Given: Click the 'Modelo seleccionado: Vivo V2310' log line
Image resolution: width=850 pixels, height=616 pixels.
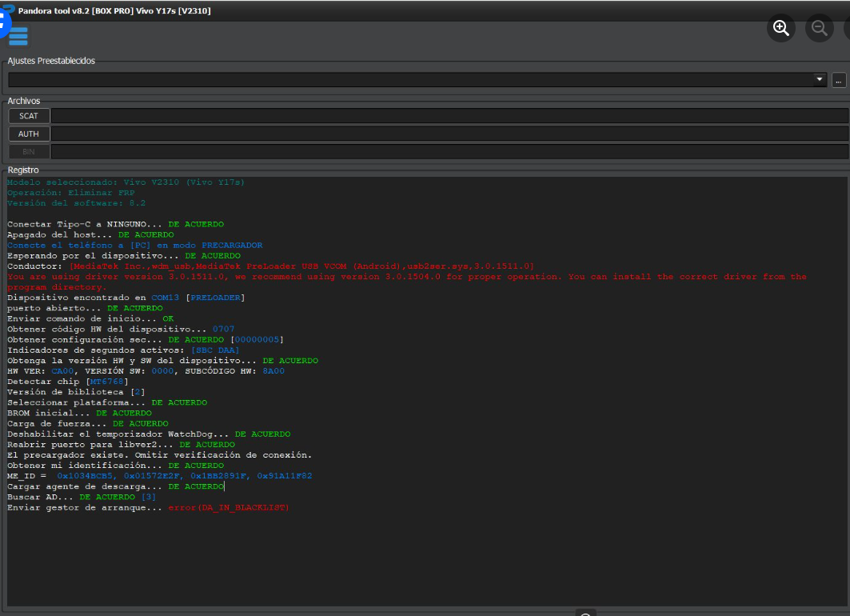Looking at the screenshot, I should tap(126, 182).
